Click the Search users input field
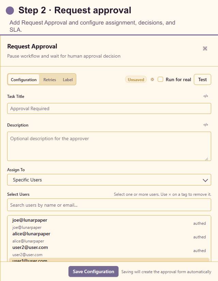This screenshot has width=218, height=281. [109, 205]
